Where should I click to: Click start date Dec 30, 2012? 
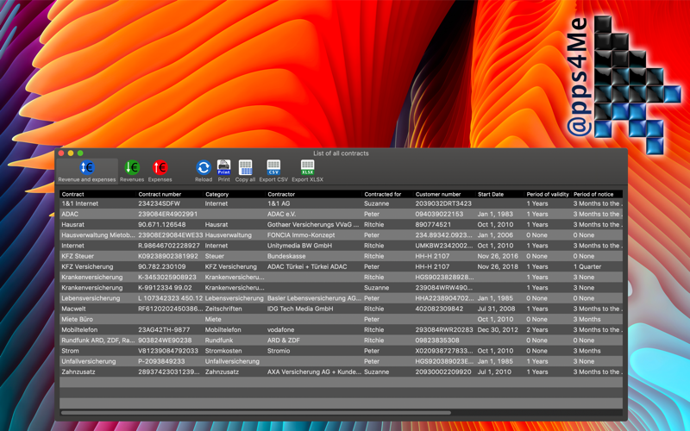pos(498,330)
